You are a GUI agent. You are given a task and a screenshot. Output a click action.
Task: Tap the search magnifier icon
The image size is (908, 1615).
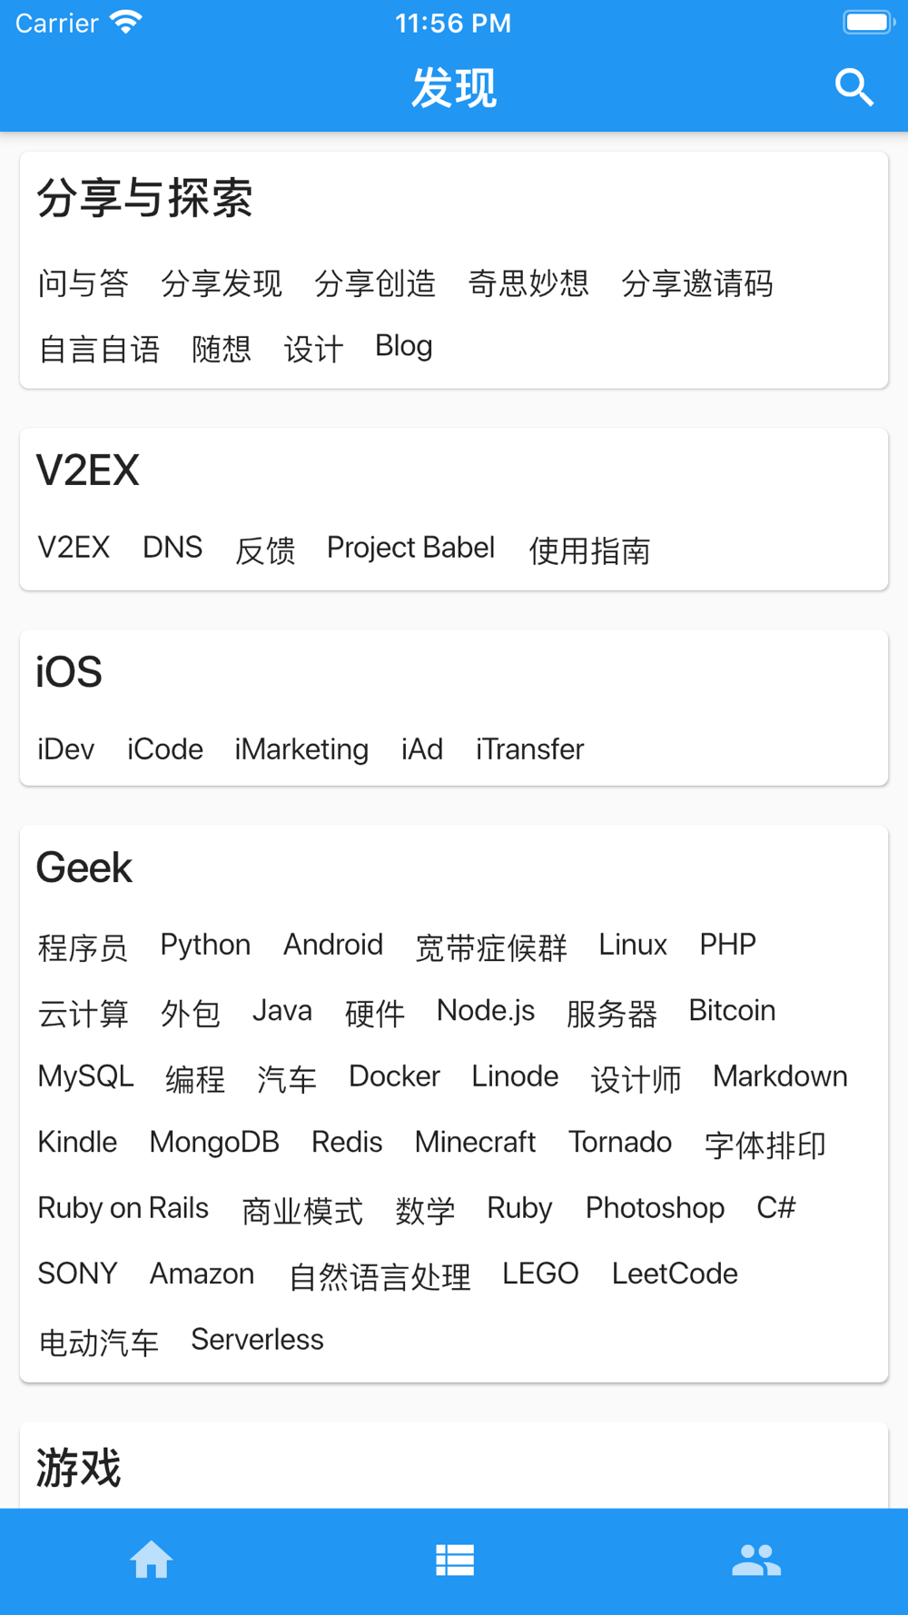coord(854,88)
